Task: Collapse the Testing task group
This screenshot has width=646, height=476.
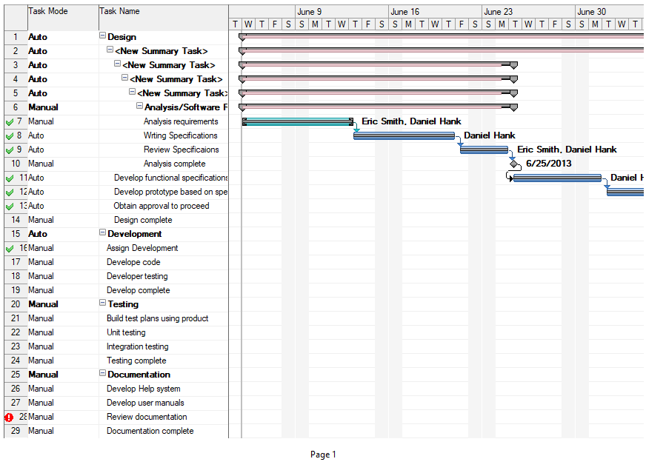Action: (x=102, y=304)
